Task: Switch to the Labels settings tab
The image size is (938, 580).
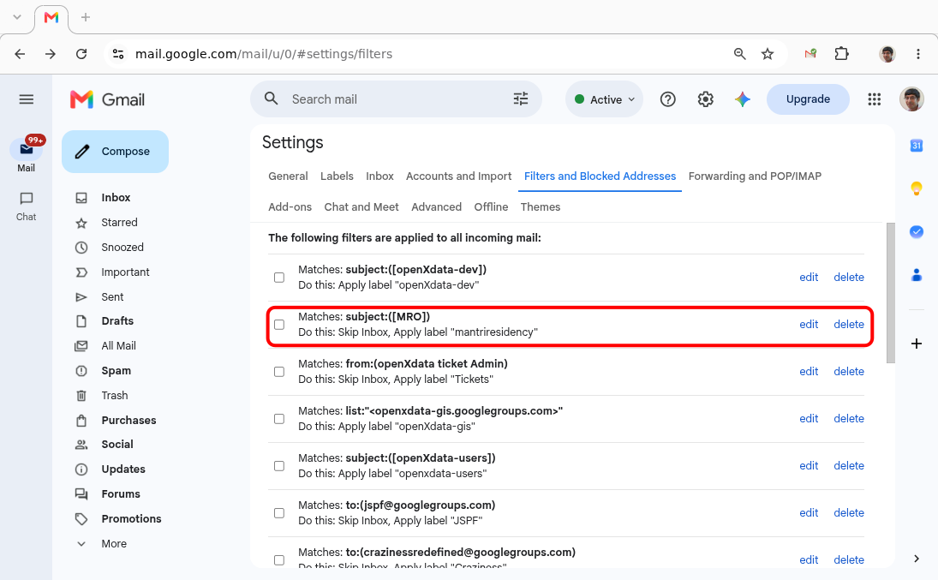Action: 337,176
